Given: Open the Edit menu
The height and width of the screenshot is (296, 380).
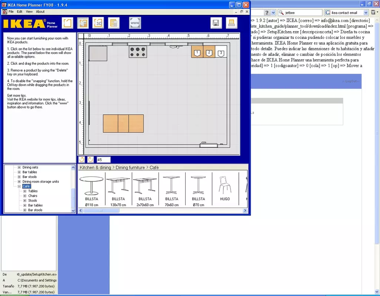Looking at the screenshot, I should (x=20, y=11).
